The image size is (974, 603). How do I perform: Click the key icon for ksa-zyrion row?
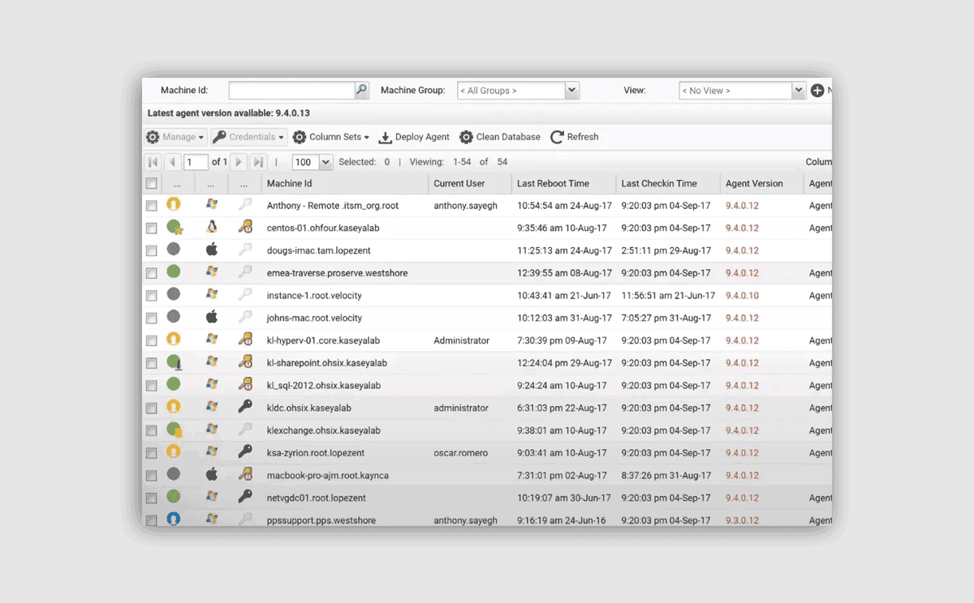245,451
